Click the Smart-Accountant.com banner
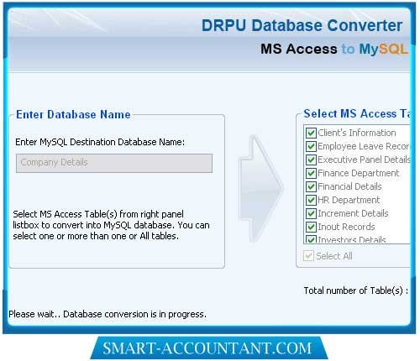The height and width of the screenshot is (361, 420). click(x=208, y=348)
